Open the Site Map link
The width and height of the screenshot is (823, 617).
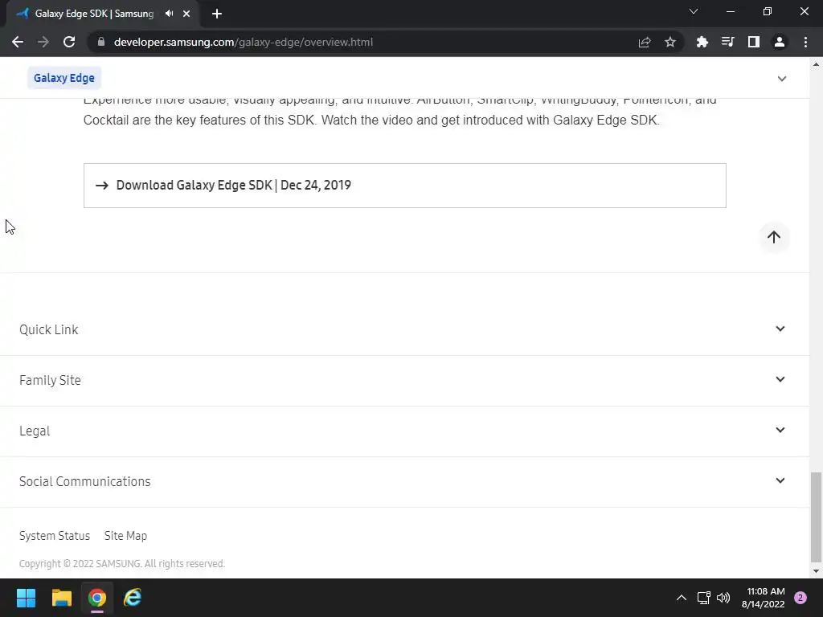coord(125,536)
